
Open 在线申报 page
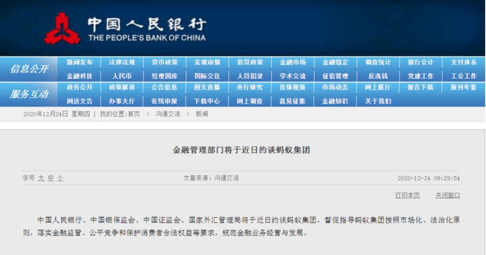coord(165,101)
